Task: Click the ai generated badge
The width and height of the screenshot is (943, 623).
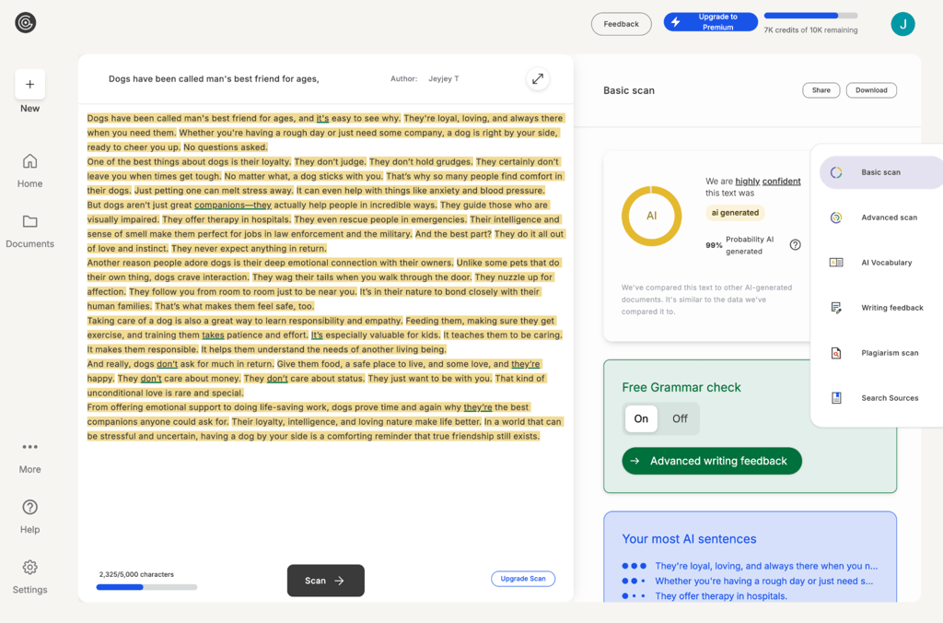Action: [735, 213]
